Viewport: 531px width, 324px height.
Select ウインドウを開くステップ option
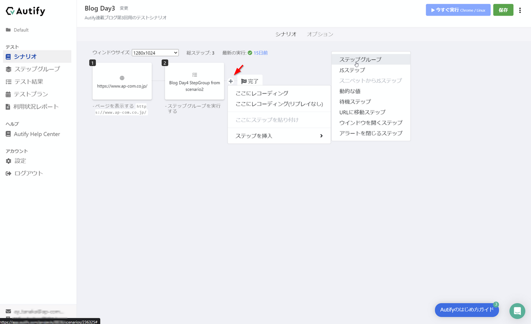371,123
